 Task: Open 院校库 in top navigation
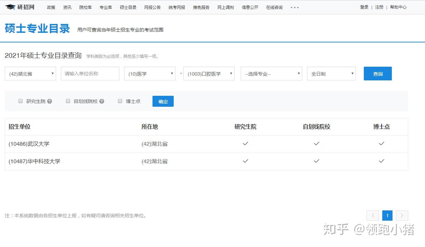pyautogui.click(x=85, y=7)
